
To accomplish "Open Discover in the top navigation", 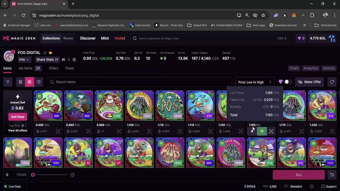I will [x=88, y=38].
